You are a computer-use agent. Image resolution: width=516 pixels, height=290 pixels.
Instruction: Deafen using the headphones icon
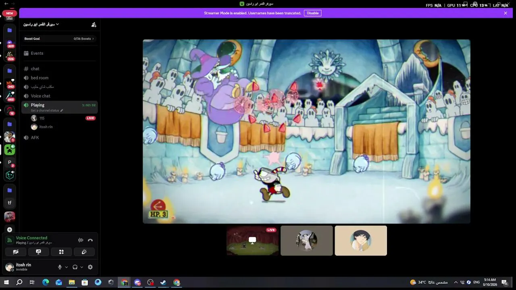[x=75, y=267]
